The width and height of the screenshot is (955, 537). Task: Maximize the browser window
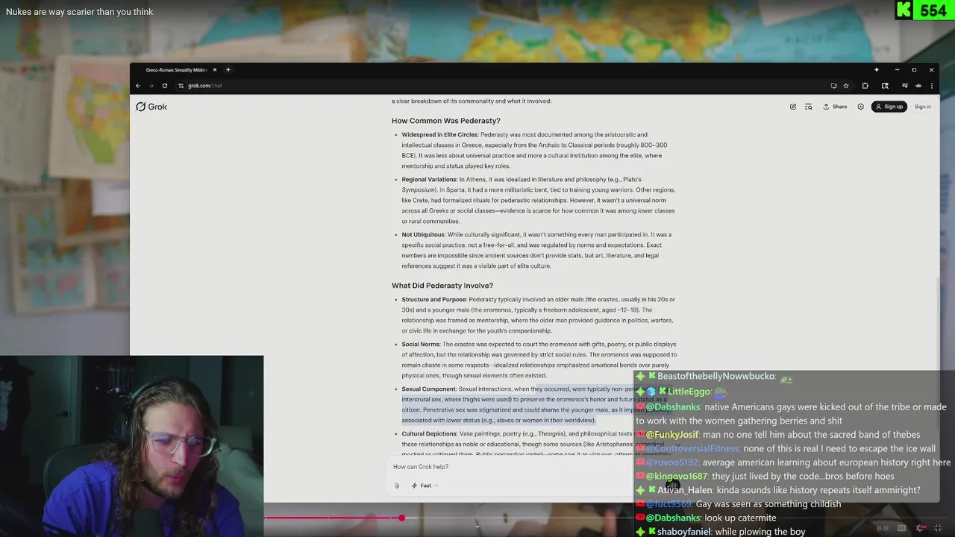coord(914,69)
